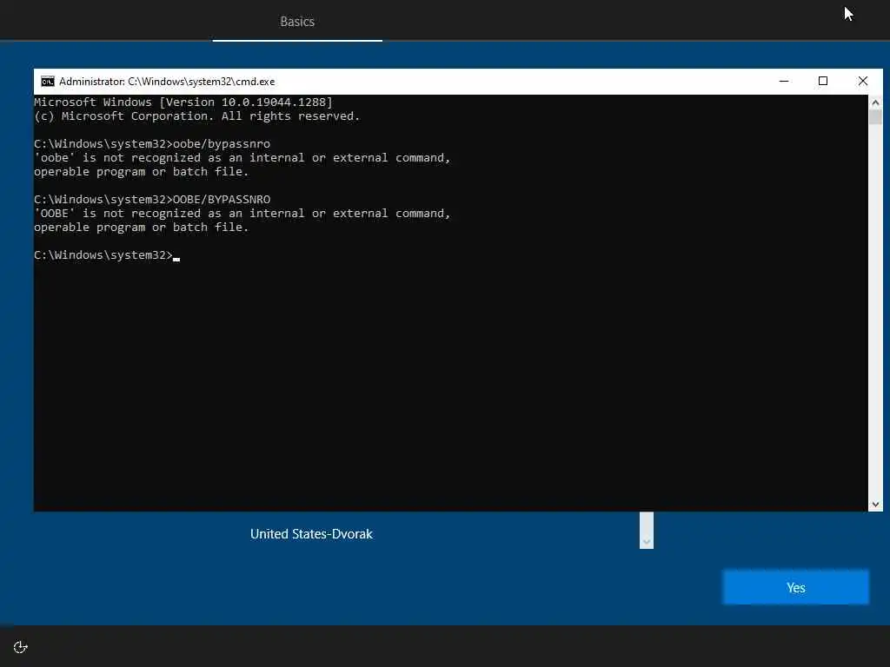Choose the United States-Dvorak keyboard layout
The width and height of the screenshot is (890, 667).
tap(312, 534)
